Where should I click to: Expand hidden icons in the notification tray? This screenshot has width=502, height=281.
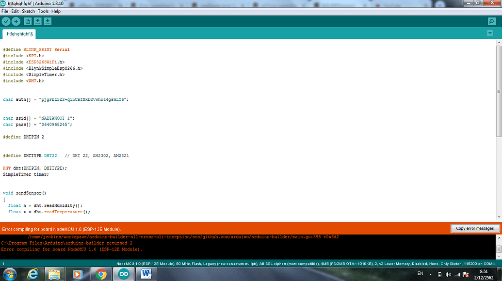(x=430, y=274)
